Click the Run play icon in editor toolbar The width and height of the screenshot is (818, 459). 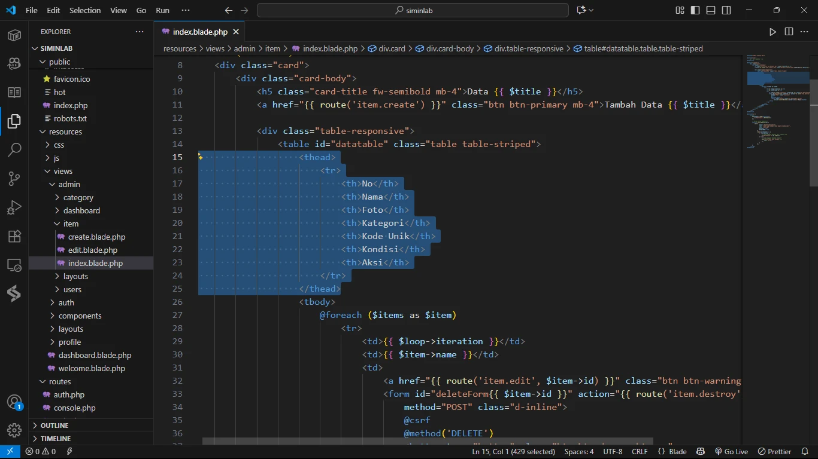point(772,32)
